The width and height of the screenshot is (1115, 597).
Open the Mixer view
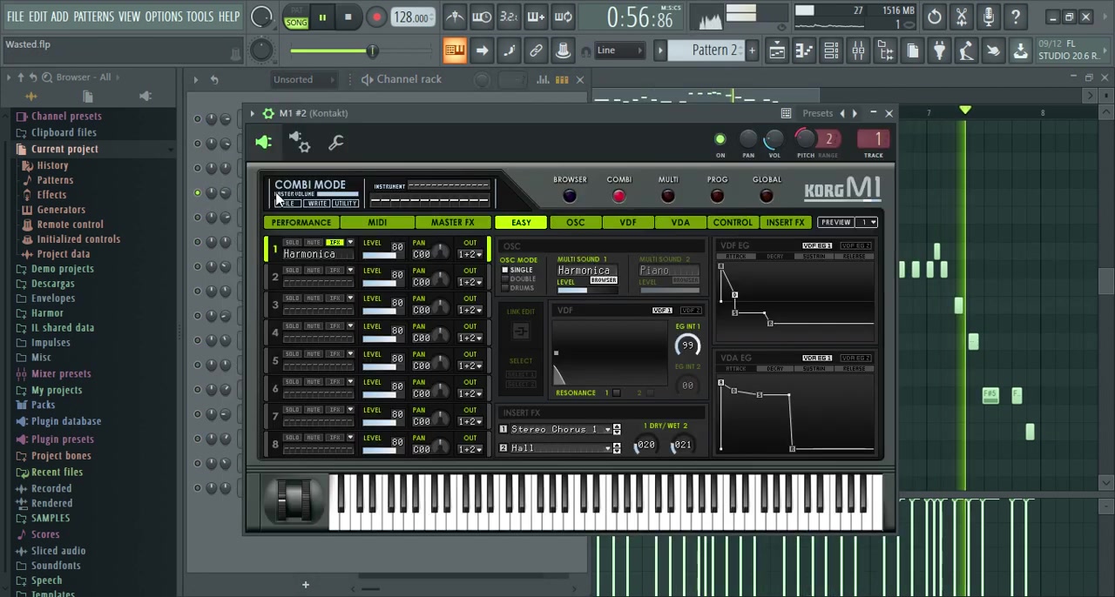pyautogui.click(x=858, y=50)
